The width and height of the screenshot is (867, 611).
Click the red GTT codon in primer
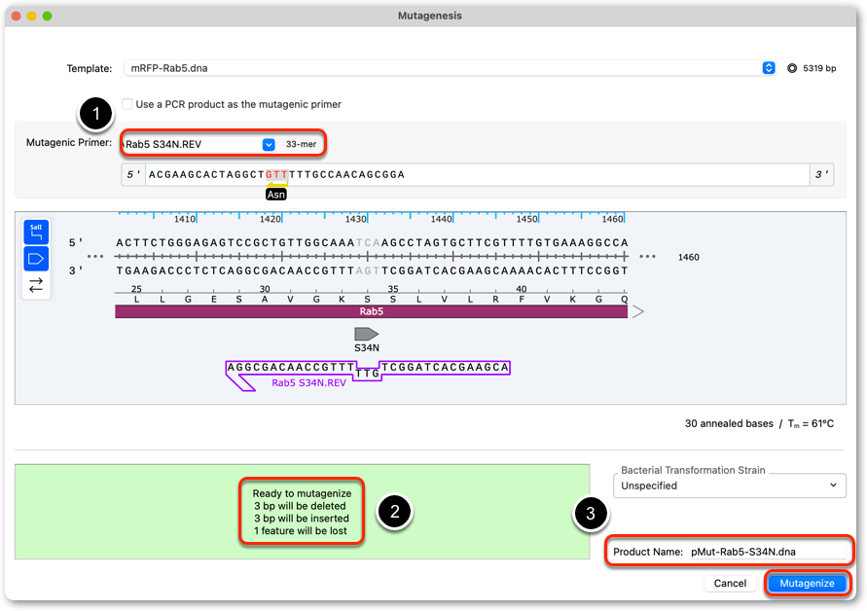[276, 175]
